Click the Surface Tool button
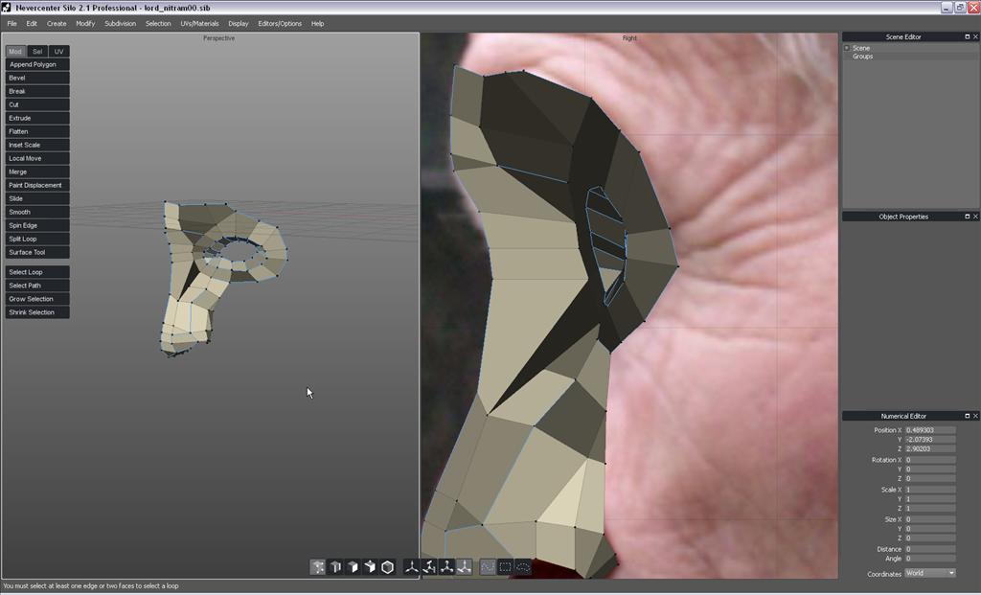Screen dimensions: 981x595 pos(37,252)
